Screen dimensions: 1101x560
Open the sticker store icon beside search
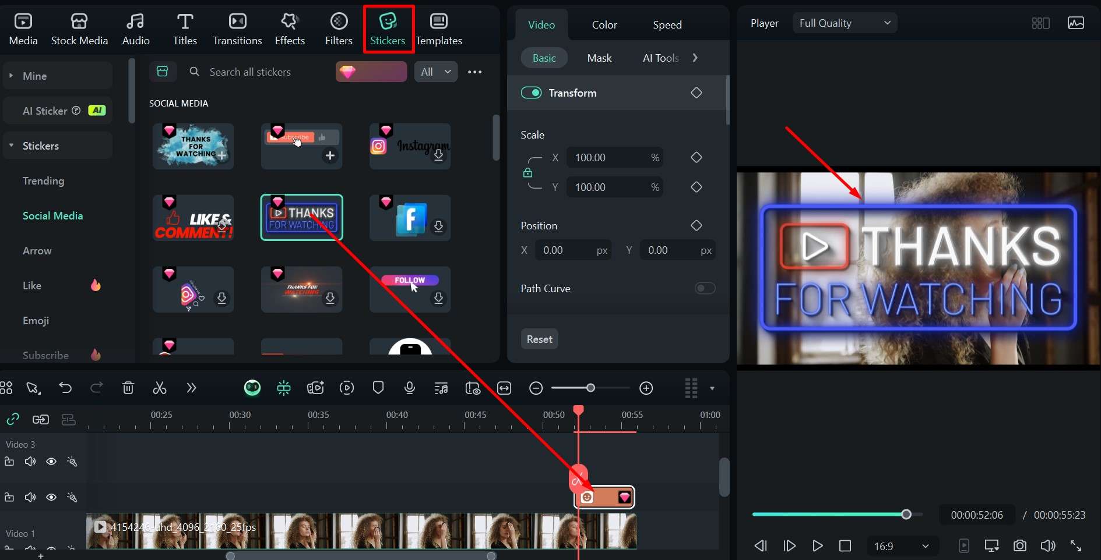pos(163,72)
